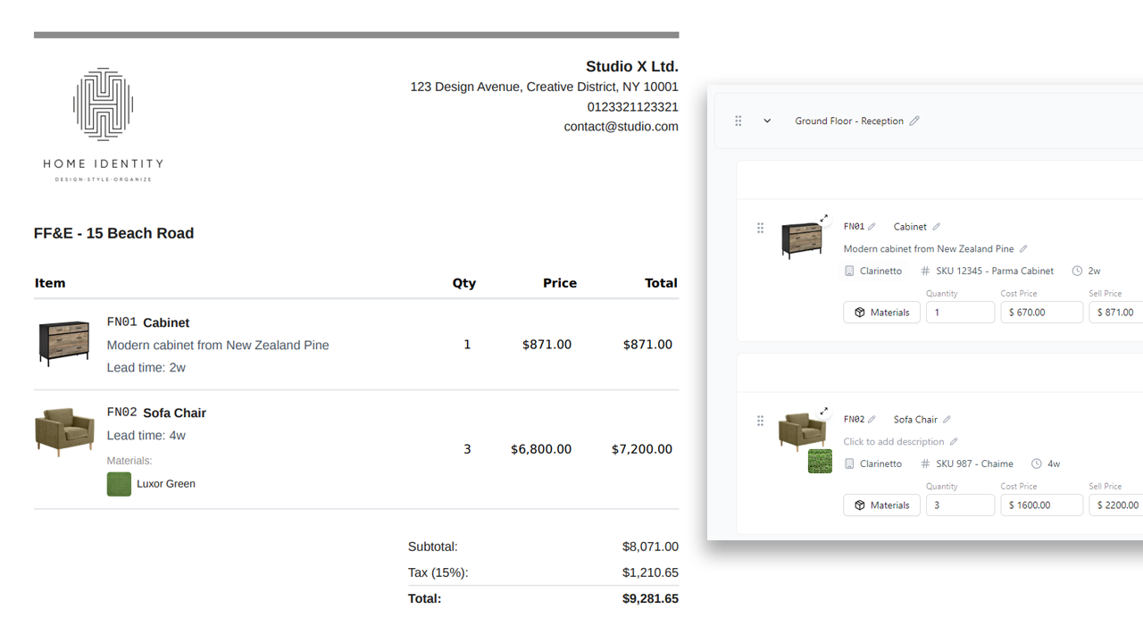
Task: Click the Cabinet thumbnail in the quote
Action: click(x=63, y=344)
